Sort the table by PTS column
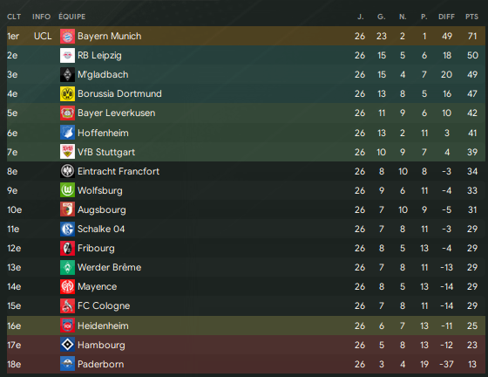 click(x=471, y=17)
